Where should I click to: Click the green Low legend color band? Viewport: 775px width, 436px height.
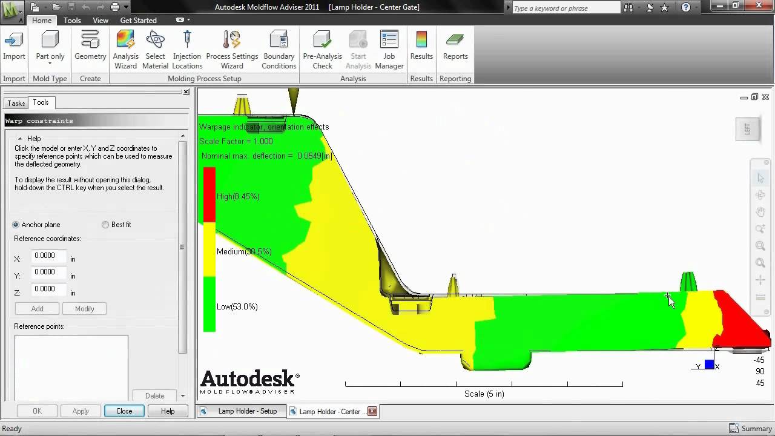coord(209,304)
